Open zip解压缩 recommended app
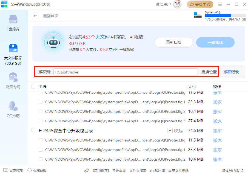Viewport: 248px width, 174px height. point(157,170)
